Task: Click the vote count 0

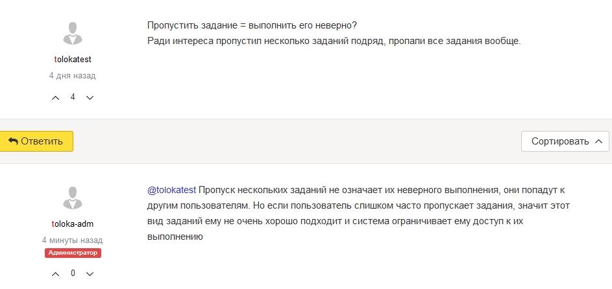Action: [73, 273]
